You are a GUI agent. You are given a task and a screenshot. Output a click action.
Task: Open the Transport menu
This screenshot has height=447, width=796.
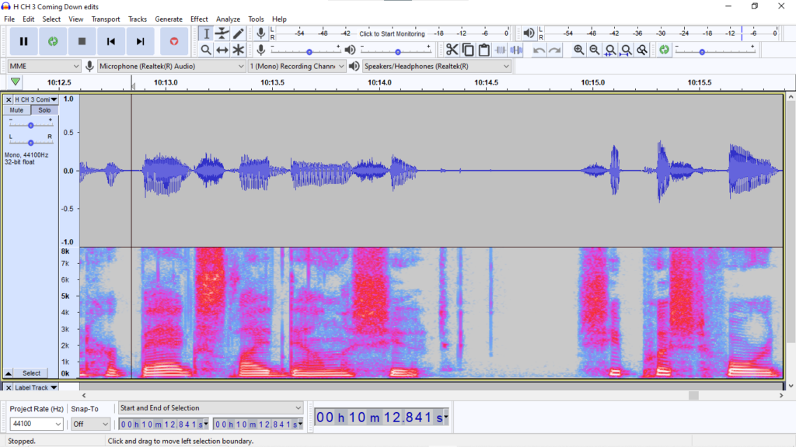[106, 19]
